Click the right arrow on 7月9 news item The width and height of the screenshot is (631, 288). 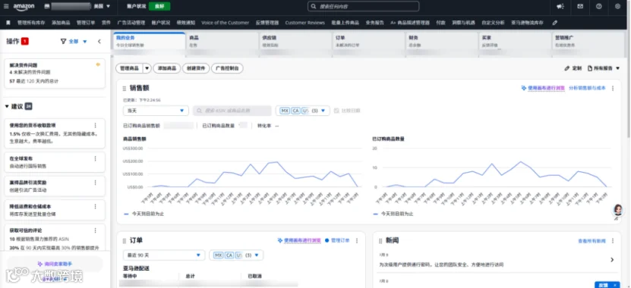612,260
